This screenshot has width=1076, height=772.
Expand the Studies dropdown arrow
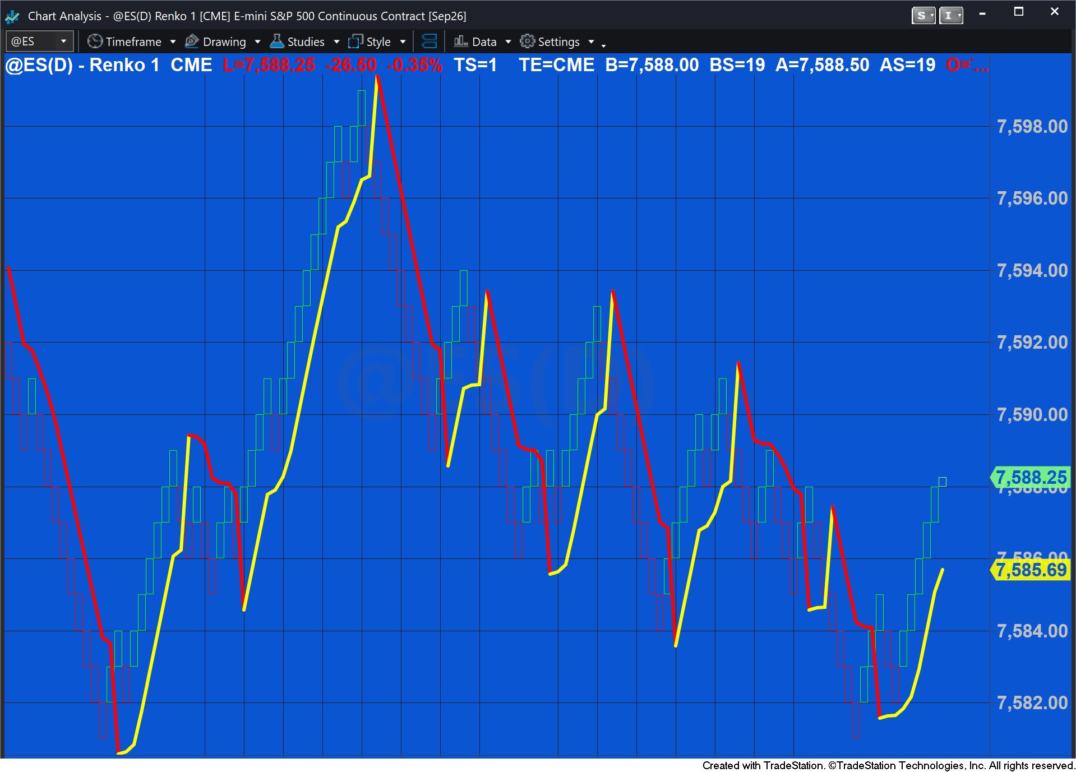336,42
